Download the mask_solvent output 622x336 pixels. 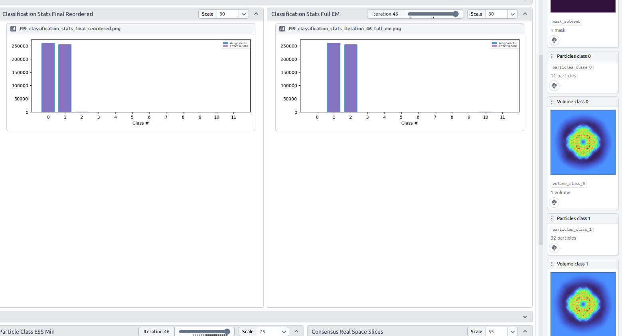pyautogui.click(x=554, y=40)
